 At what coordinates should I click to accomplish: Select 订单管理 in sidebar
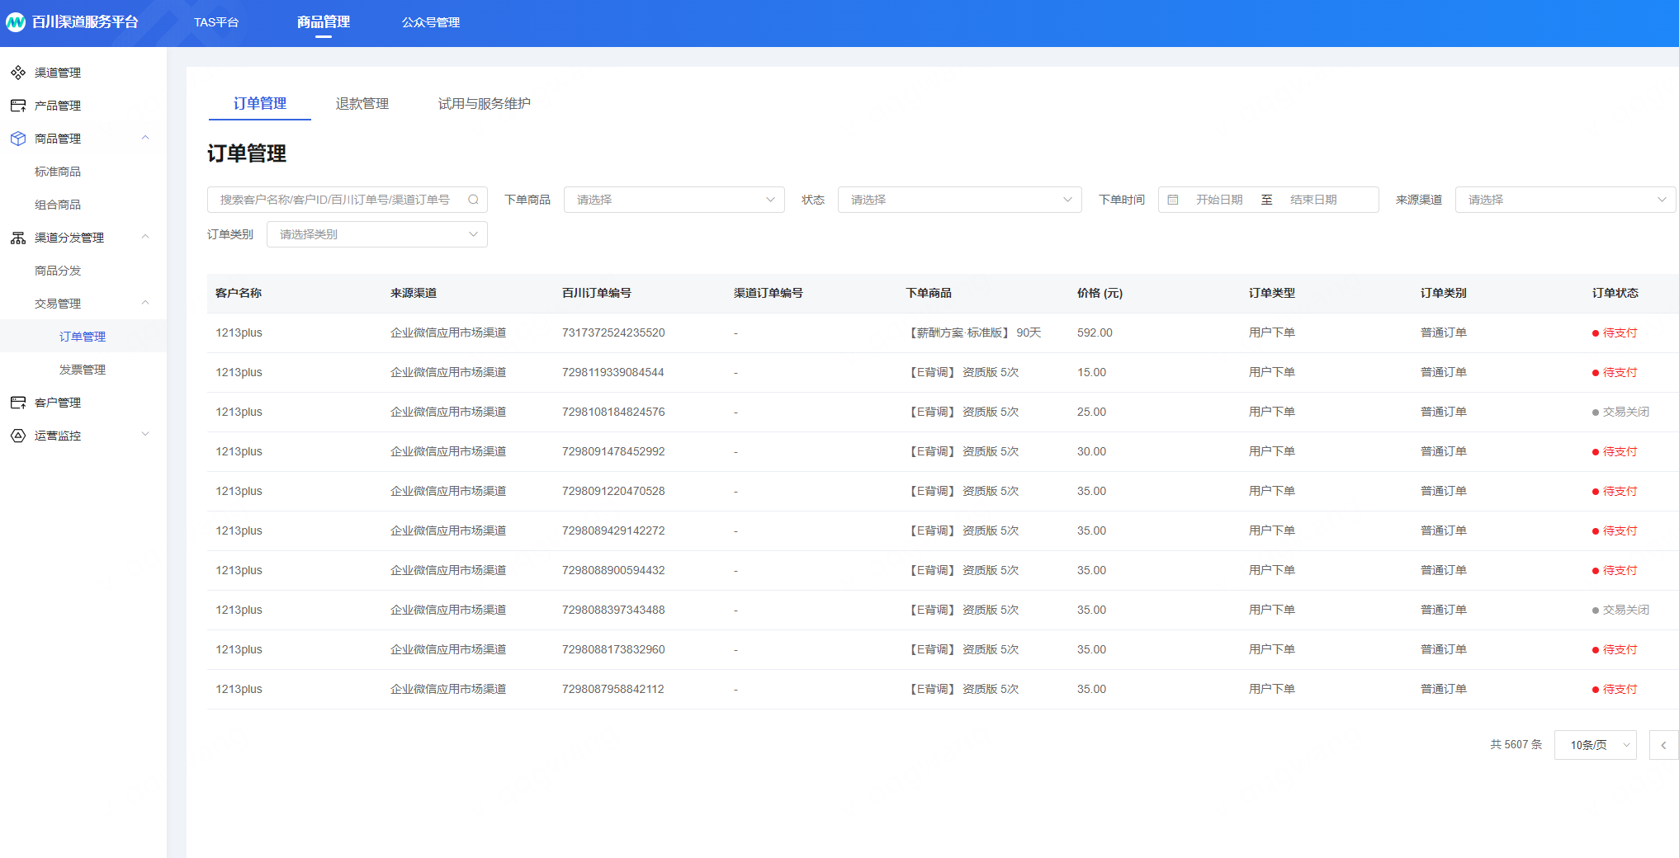tap(83, 337)
